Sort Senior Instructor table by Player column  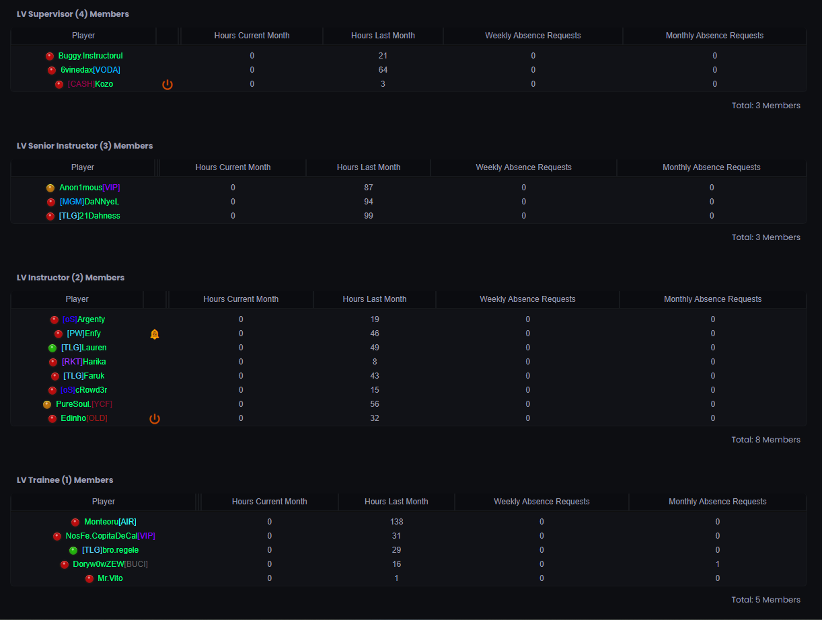pyautogui.click(x=83, y=167)
